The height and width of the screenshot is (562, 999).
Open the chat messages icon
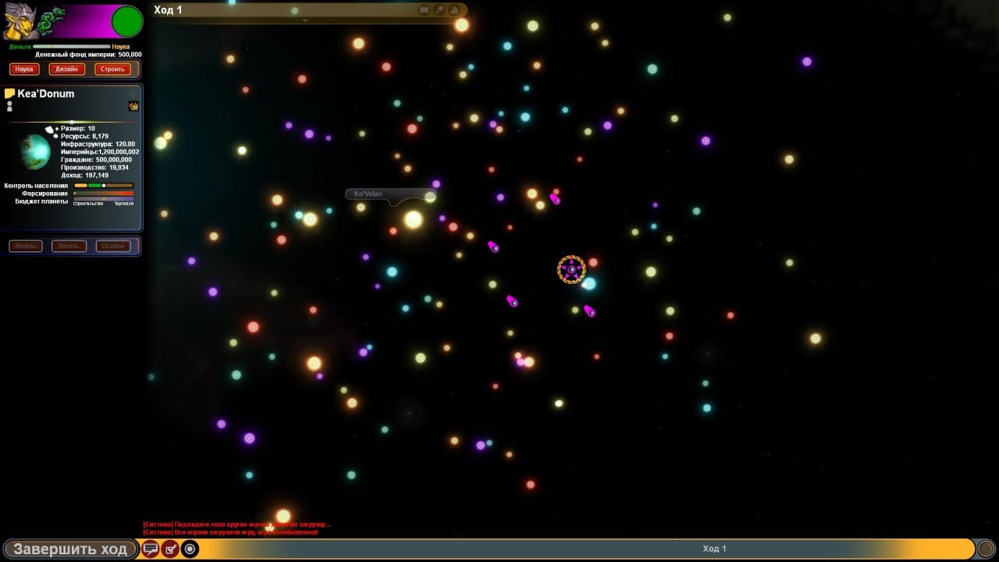coord(150,549)
